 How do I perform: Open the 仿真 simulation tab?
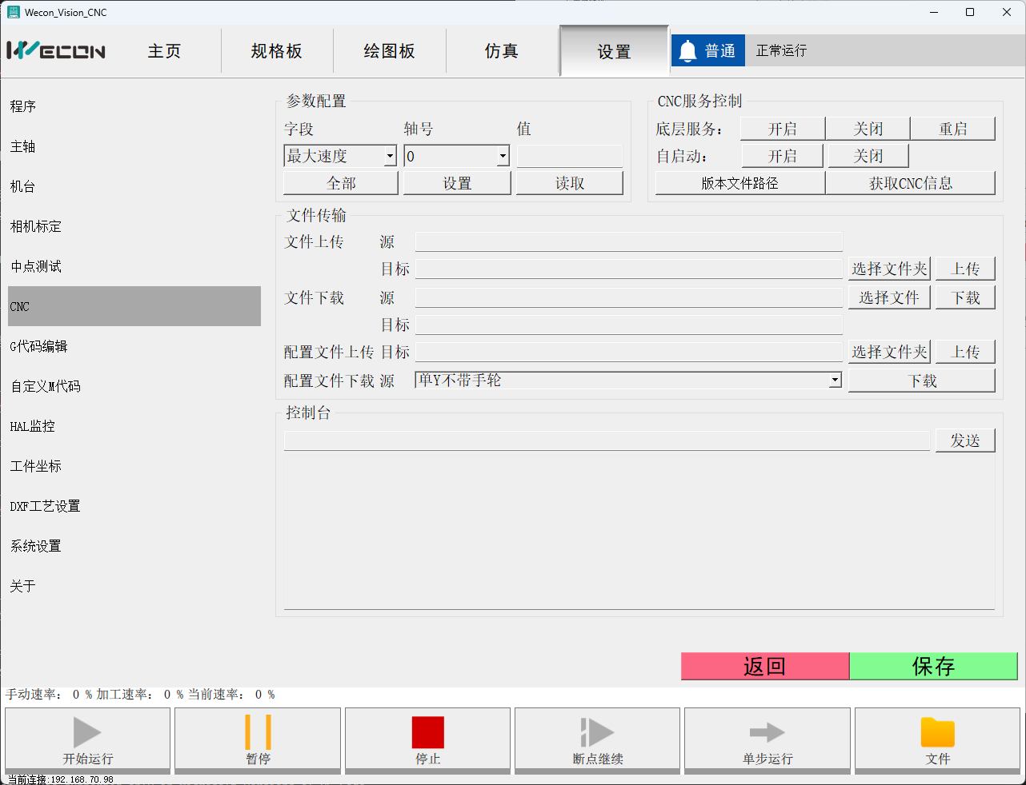point(502,51)
